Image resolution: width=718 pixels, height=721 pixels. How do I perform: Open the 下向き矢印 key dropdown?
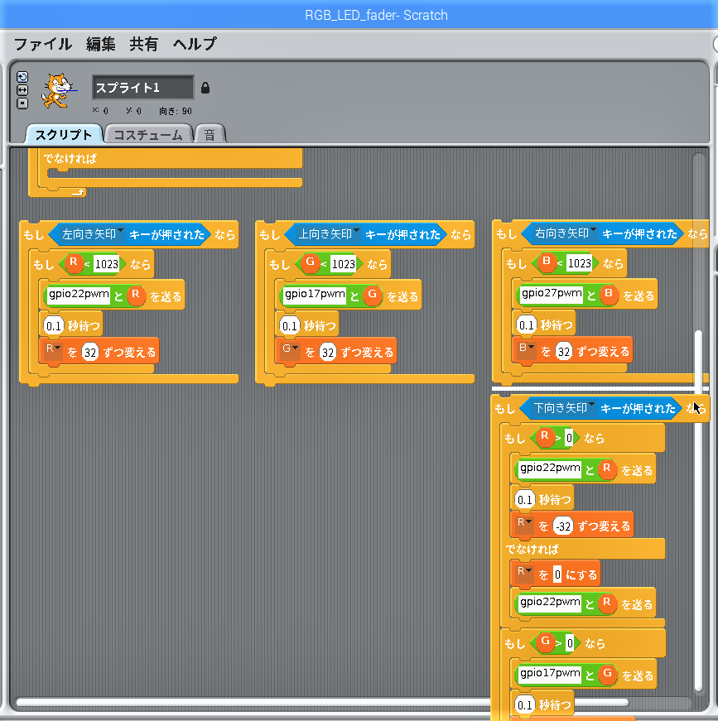click(x=592, y=406)
